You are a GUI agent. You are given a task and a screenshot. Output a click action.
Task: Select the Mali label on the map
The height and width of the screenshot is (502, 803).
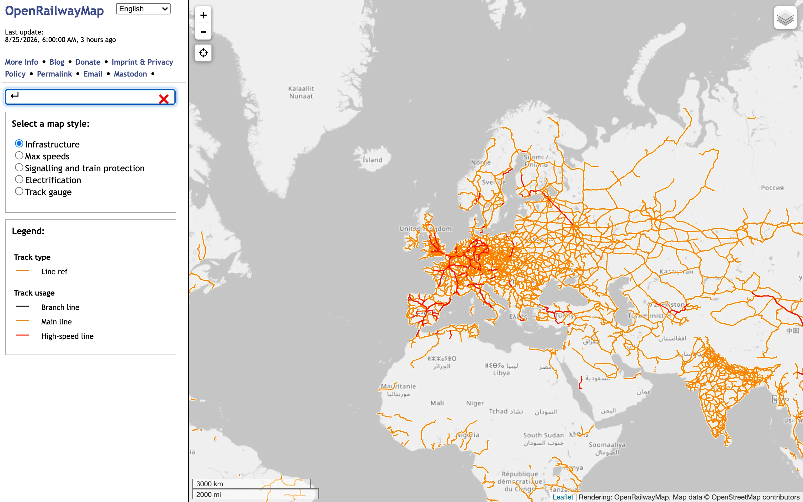[437, 403]
